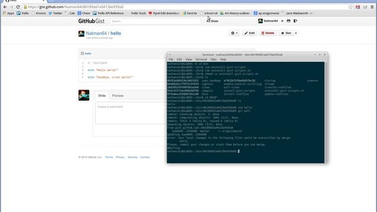Open the Kronos bookmark

(39, 13)
